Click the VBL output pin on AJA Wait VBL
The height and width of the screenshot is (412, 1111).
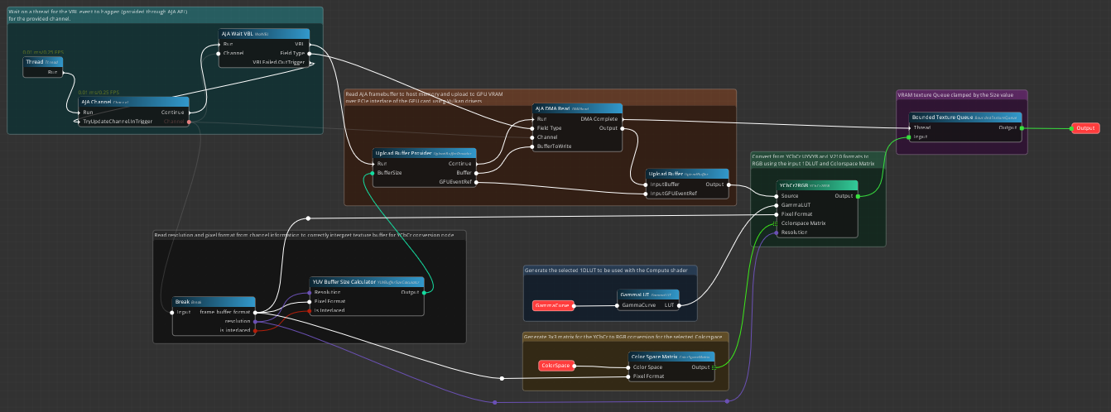tap(310, 43)
